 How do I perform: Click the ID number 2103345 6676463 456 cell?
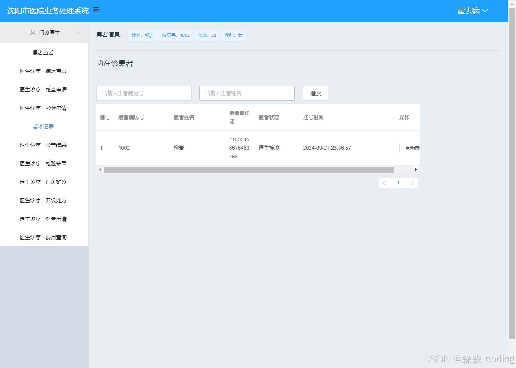[239, 148]
